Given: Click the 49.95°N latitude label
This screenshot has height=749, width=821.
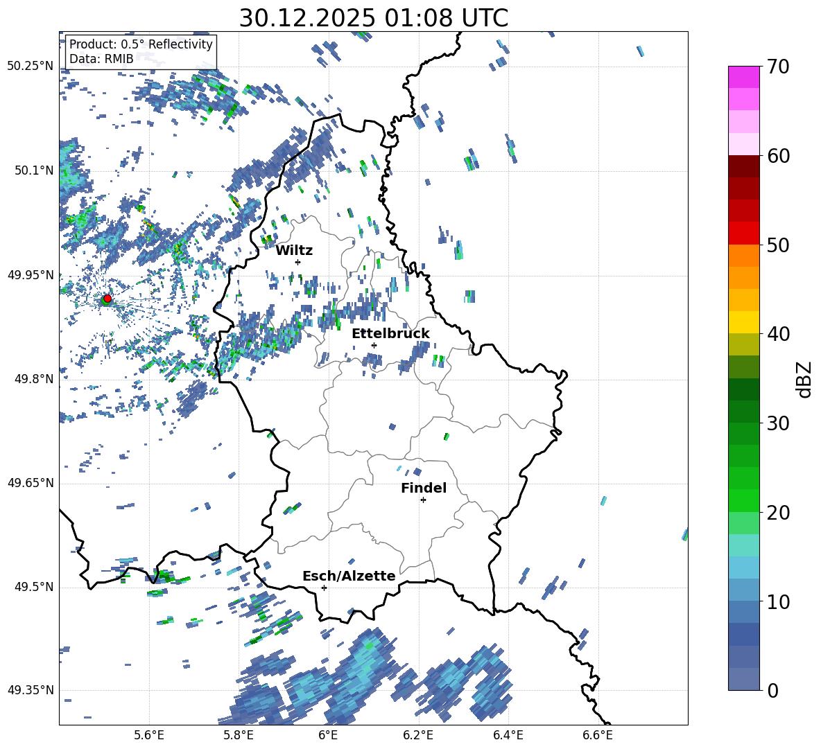Looking at the screenshot, I should click(31, 274).
